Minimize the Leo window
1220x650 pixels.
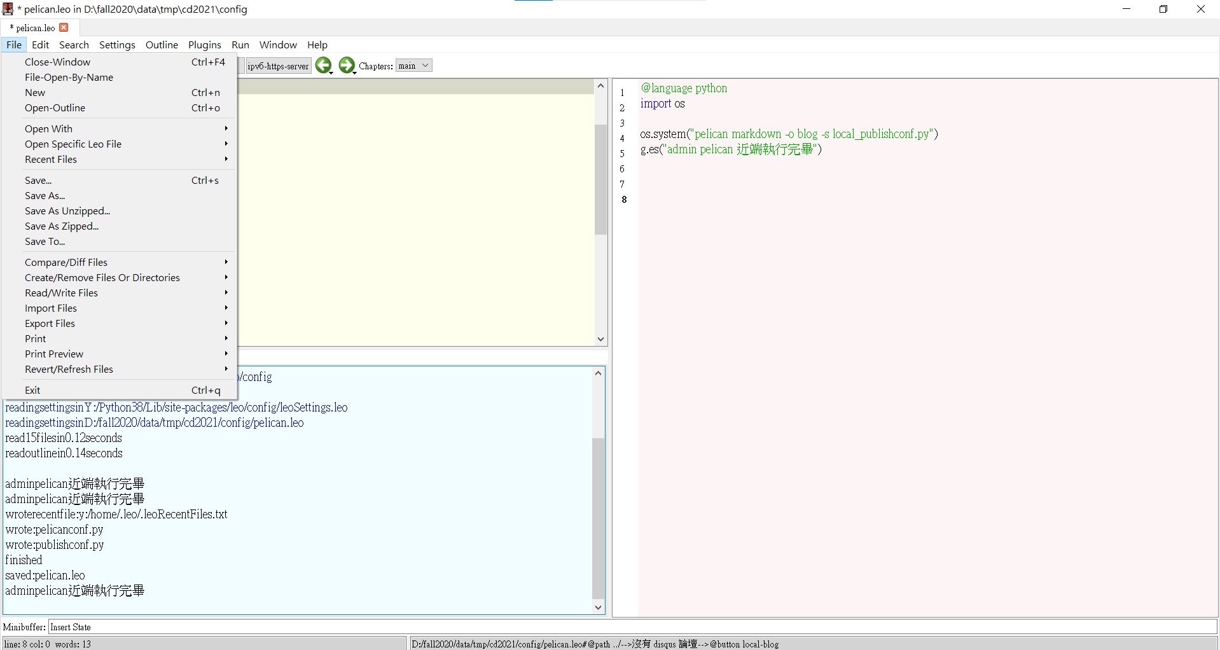(1127, 9)
